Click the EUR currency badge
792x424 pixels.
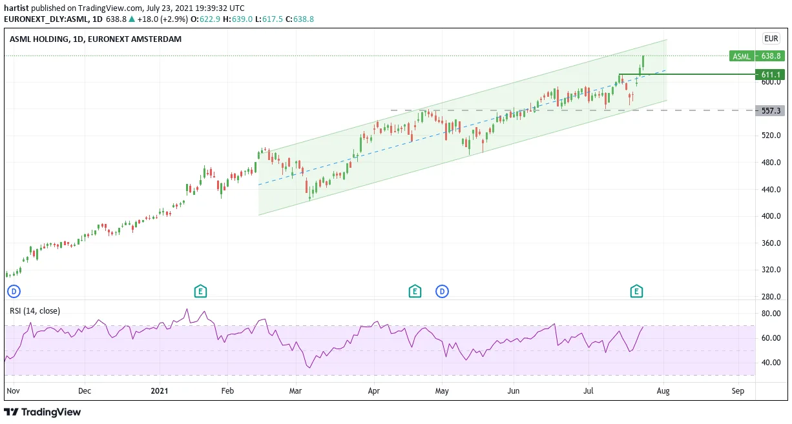771,39
